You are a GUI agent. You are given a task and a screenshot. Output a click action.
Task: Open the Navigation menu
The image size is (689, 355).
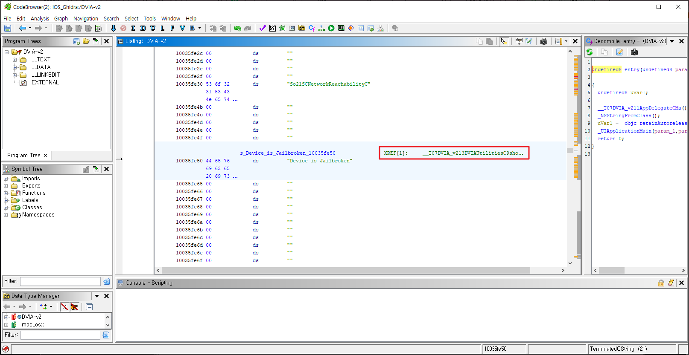click(x=86, y=18)
